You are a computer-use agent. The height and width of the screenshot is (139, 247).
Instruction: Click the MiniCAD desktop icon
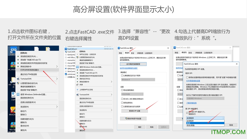[x=13, y=110]
